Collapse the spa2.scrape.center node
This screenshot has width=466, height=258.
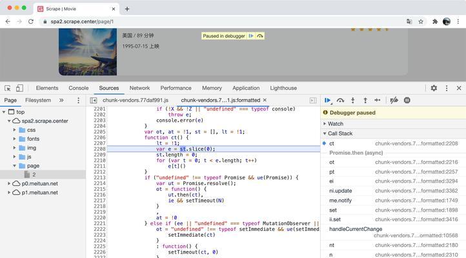tap(9, 121)
